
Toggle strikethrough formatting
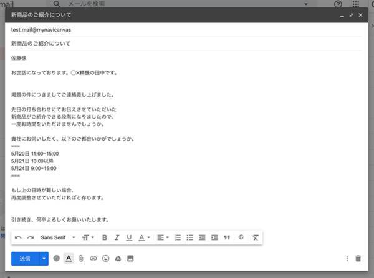[x=241, y=237]
